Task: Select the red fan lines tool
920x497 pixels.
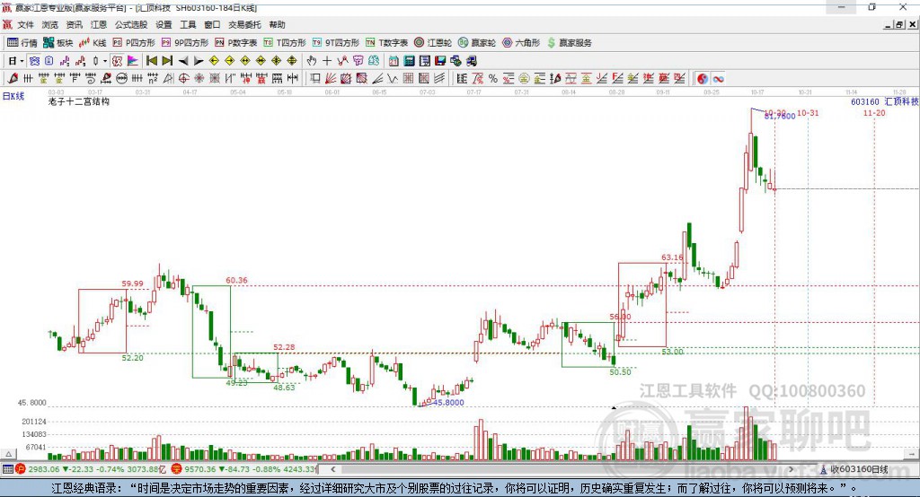Action: click(331, 79)
